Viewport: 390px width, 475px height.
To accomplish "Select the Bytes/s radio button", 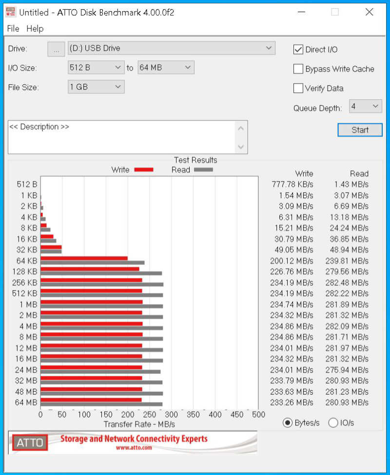I will [x=288, y=422].
